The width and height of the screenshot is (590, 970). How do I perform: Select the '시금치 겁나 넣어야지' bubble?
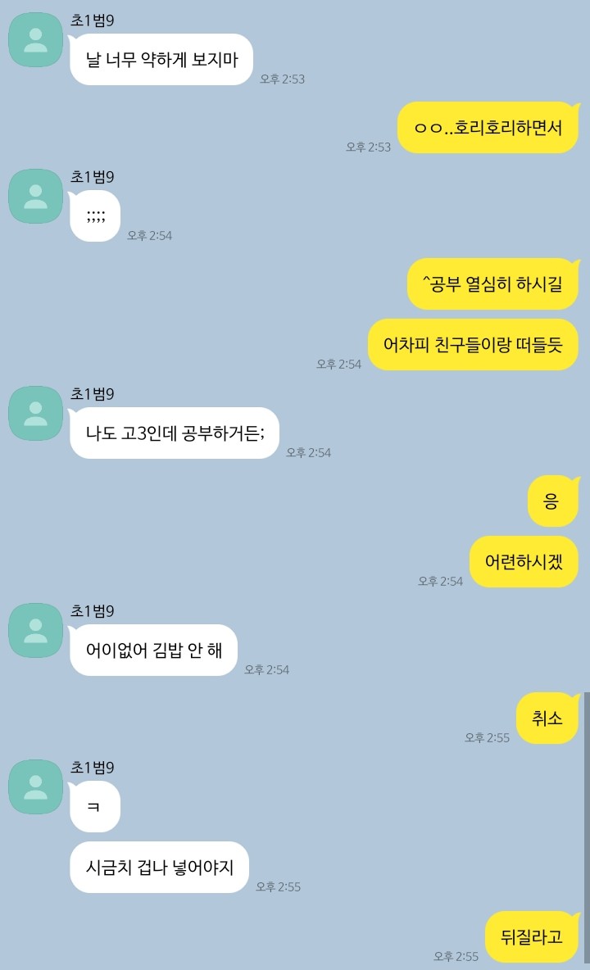point(159,868)
